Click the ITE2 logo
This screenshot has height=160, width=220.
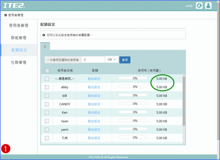click(14, 5)
